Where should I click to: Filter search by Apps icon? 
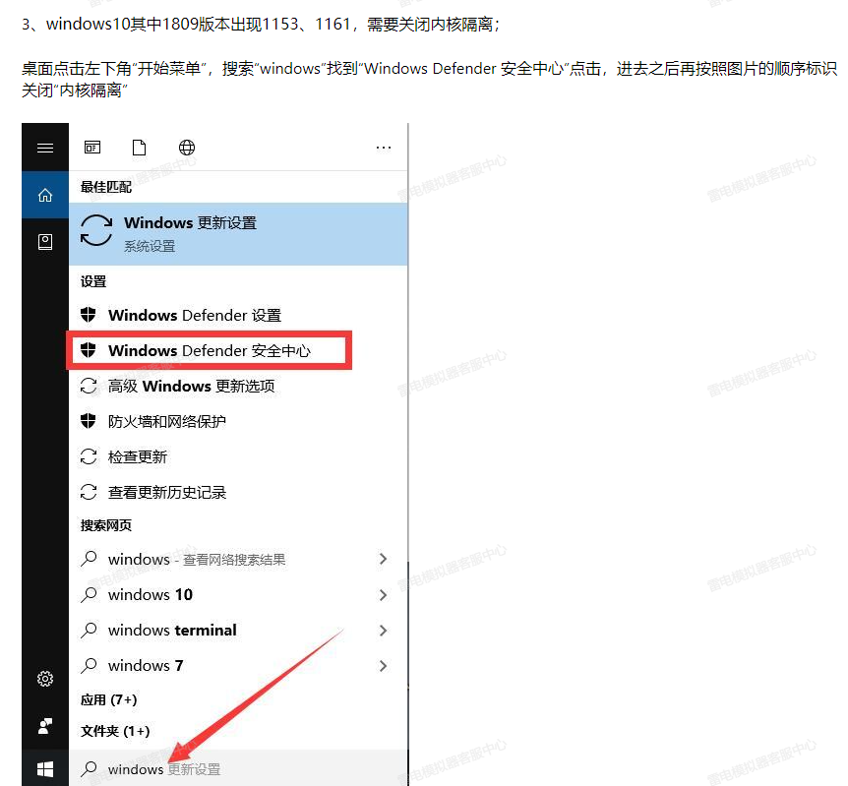[92, 148]
